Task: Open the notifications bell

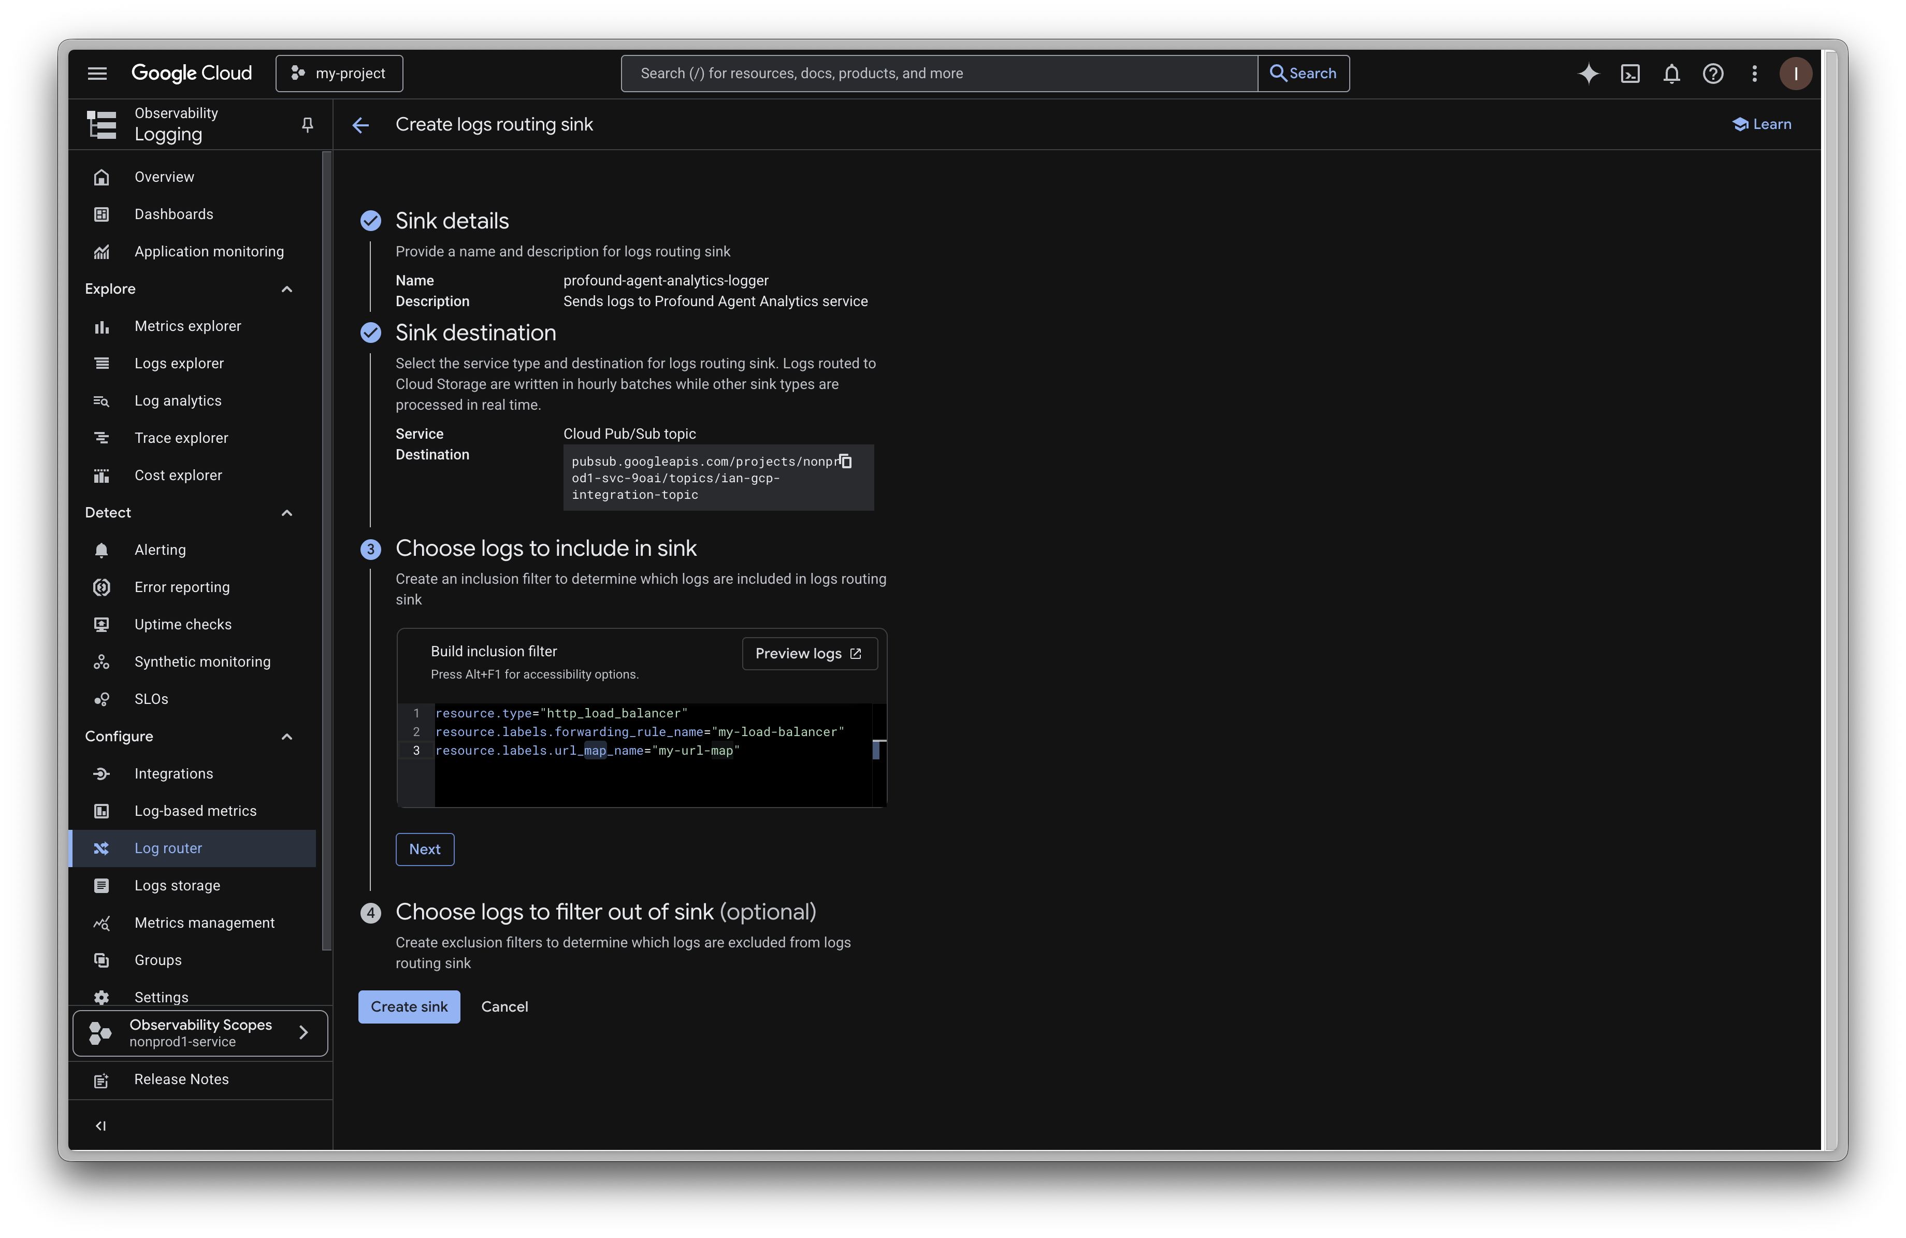Action: click(1671, 74)
